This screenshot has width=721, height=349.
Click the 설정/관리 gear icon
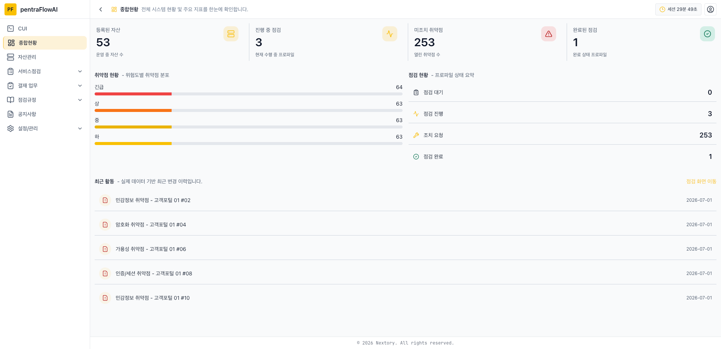(11, 128)
